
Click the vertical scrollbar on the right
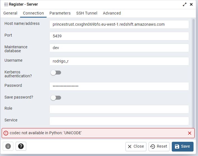coord(194,73)
